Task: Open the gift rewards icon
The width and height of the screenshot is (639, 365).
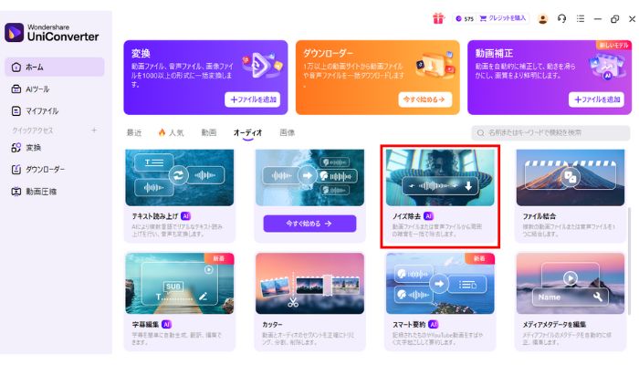Action: 437,18
